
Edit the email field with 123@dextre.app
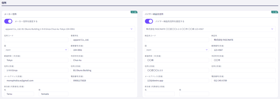[x=177, y=80]
